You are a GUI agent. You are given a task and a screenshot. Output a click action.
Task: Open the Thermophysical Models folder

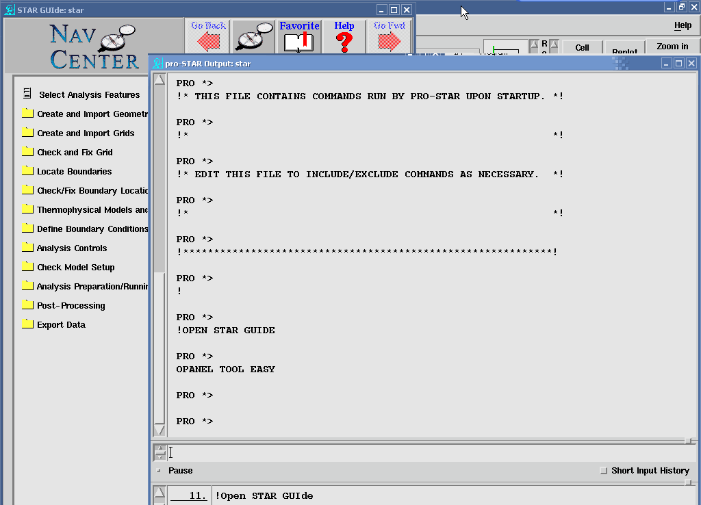(x=27, y=209)
